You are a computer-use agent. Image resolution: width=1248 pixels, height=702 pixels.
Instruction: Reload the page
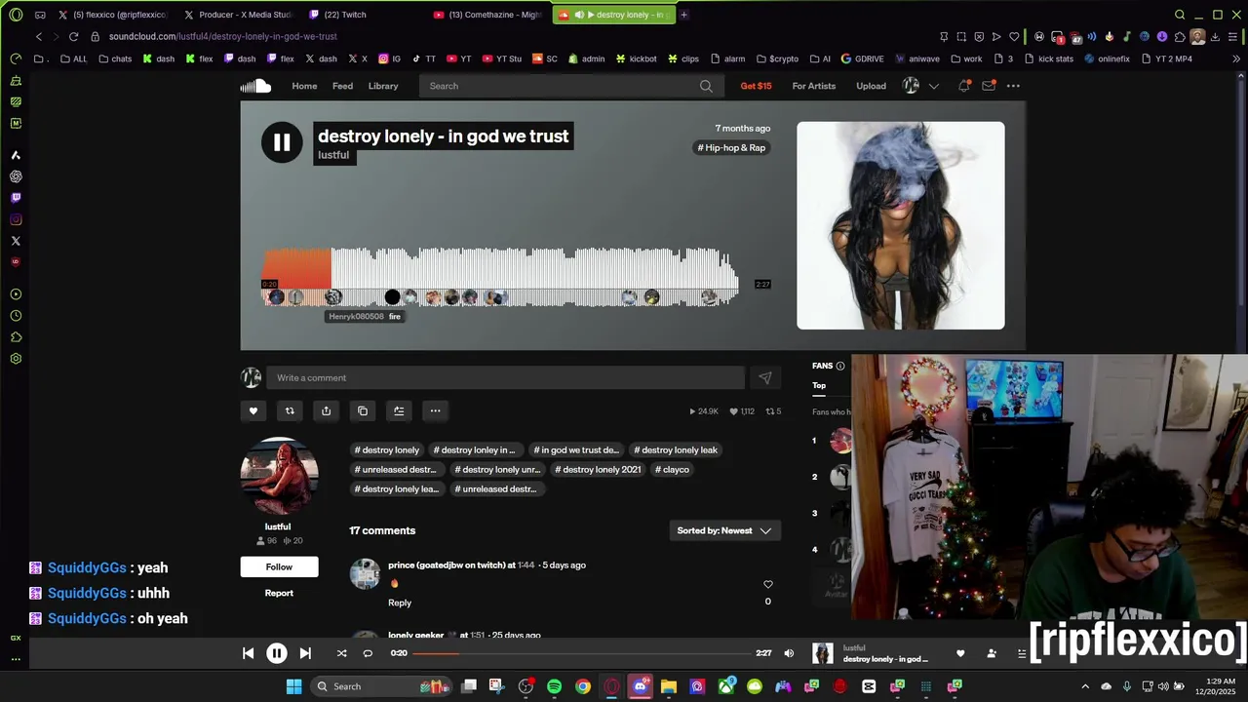coord(73,36)
